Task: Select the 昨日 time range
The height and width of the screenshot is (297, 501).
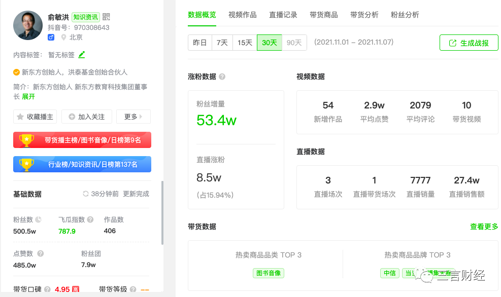Action: point(200,43)
